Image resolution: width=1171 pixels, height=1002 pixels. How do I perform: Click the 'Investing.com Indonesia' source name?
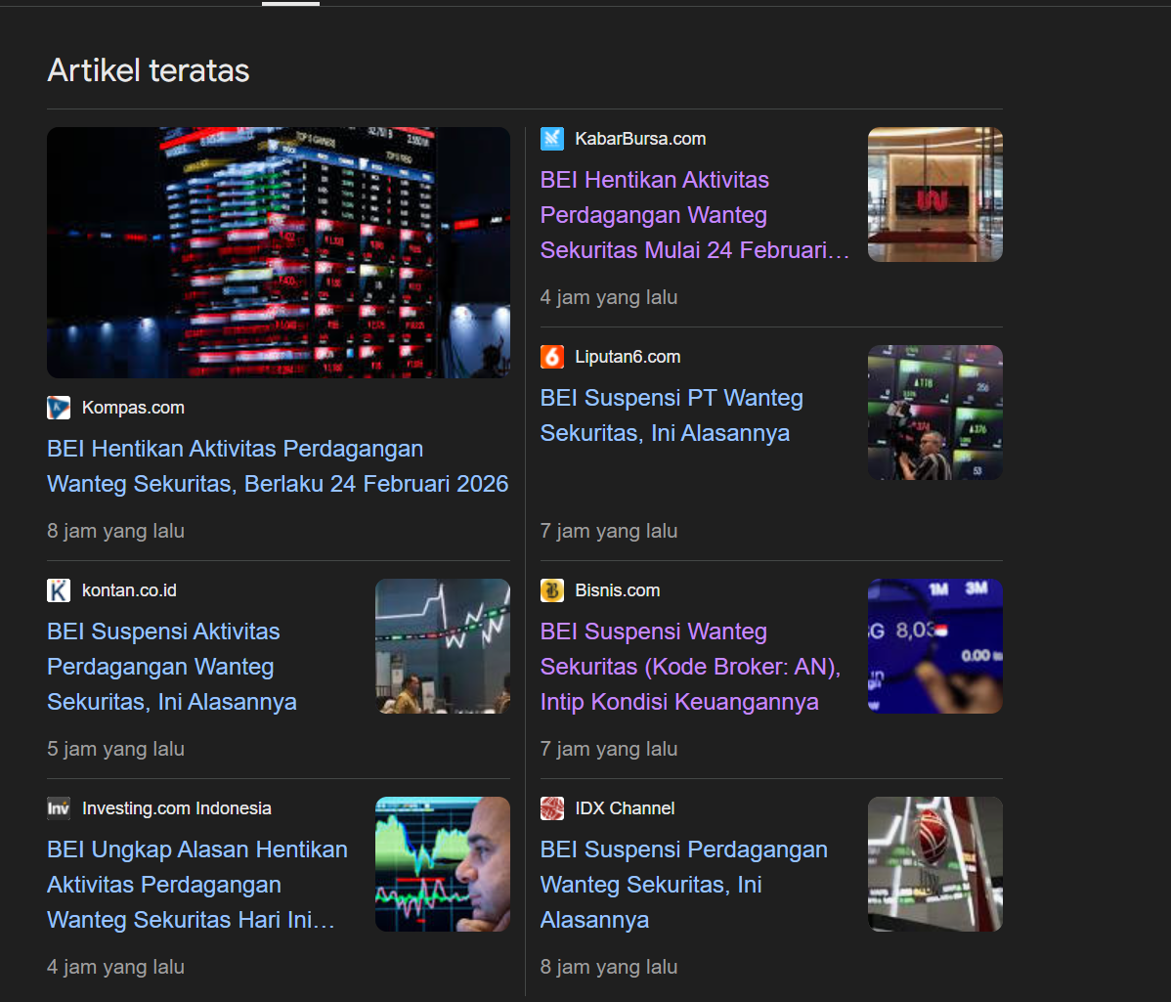[176, 808]
